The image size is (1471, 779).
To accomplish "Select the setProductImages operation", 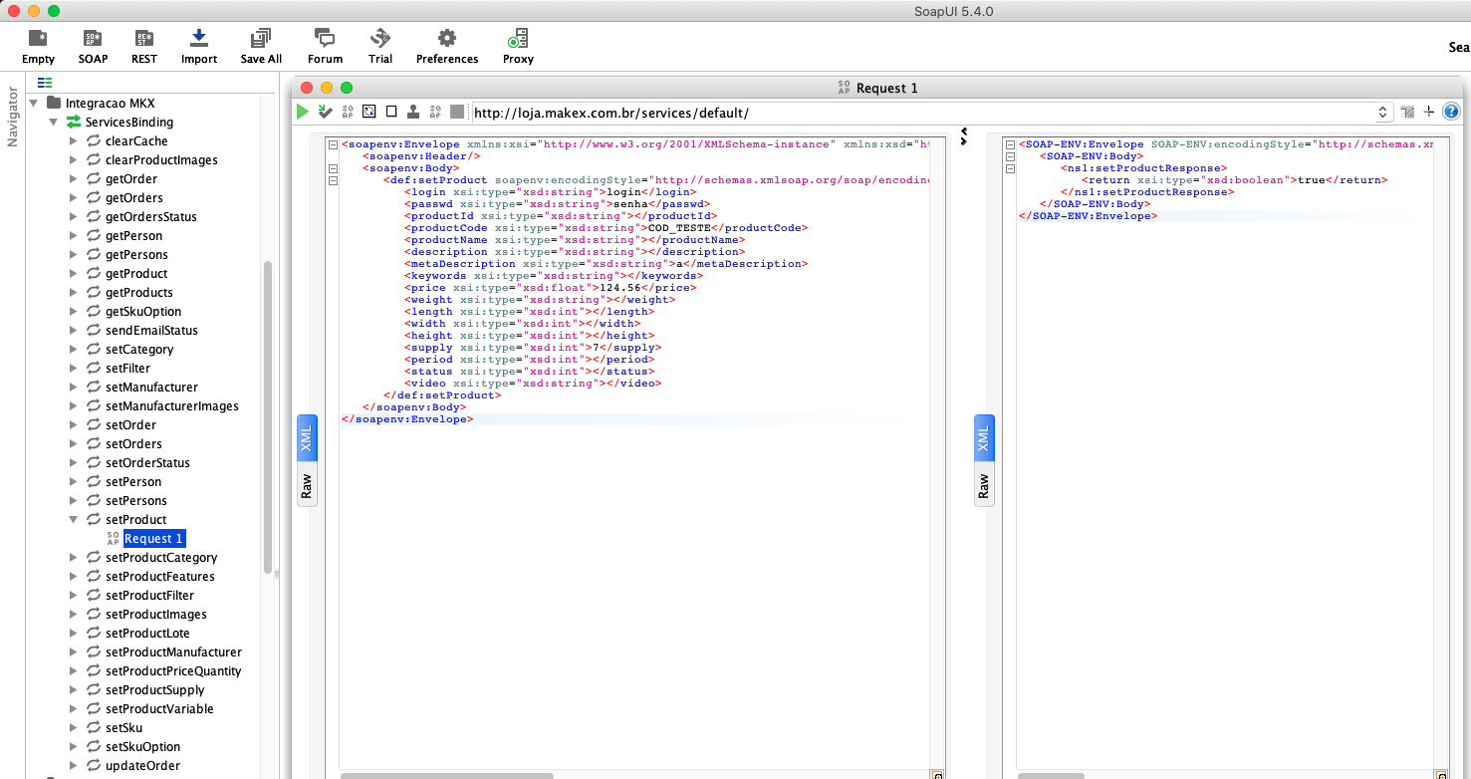I will 155,615.
